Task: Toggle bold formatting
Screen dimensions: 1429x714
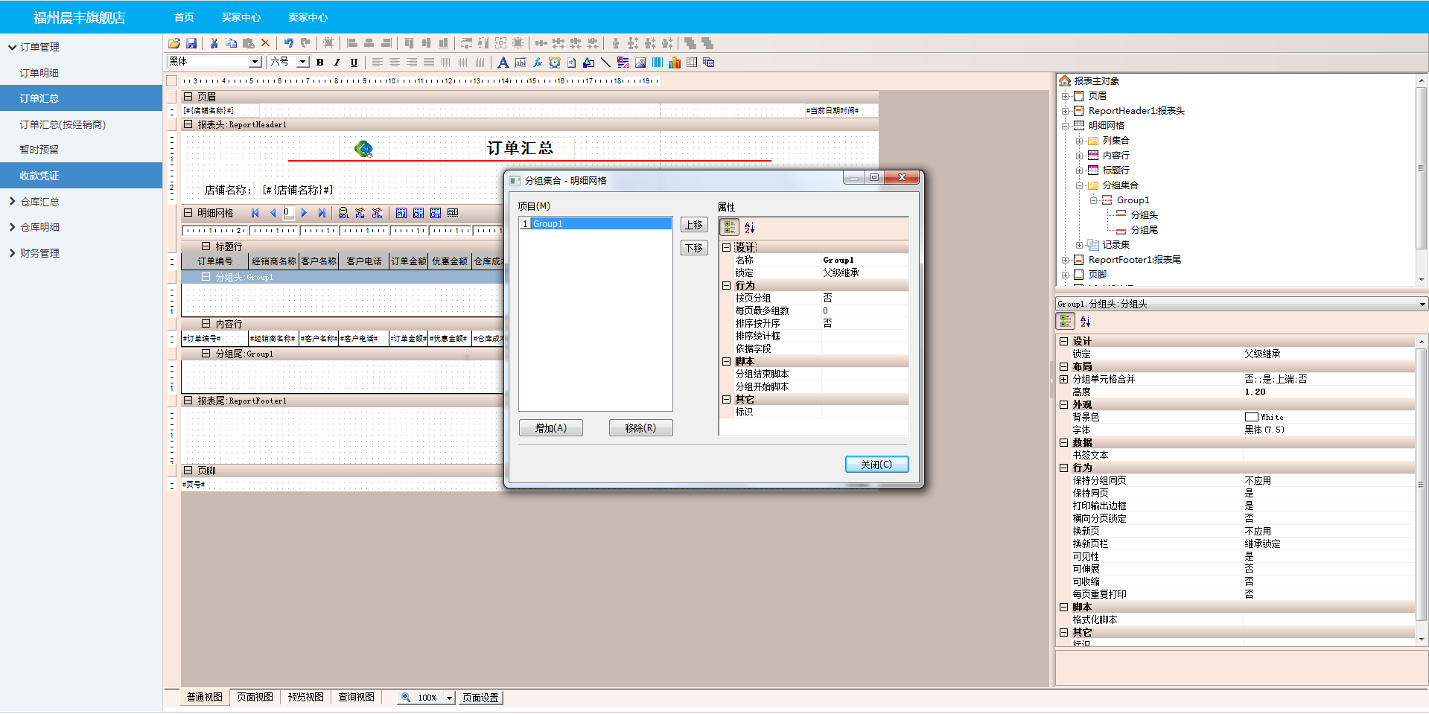Action: (x=320, y=63)
